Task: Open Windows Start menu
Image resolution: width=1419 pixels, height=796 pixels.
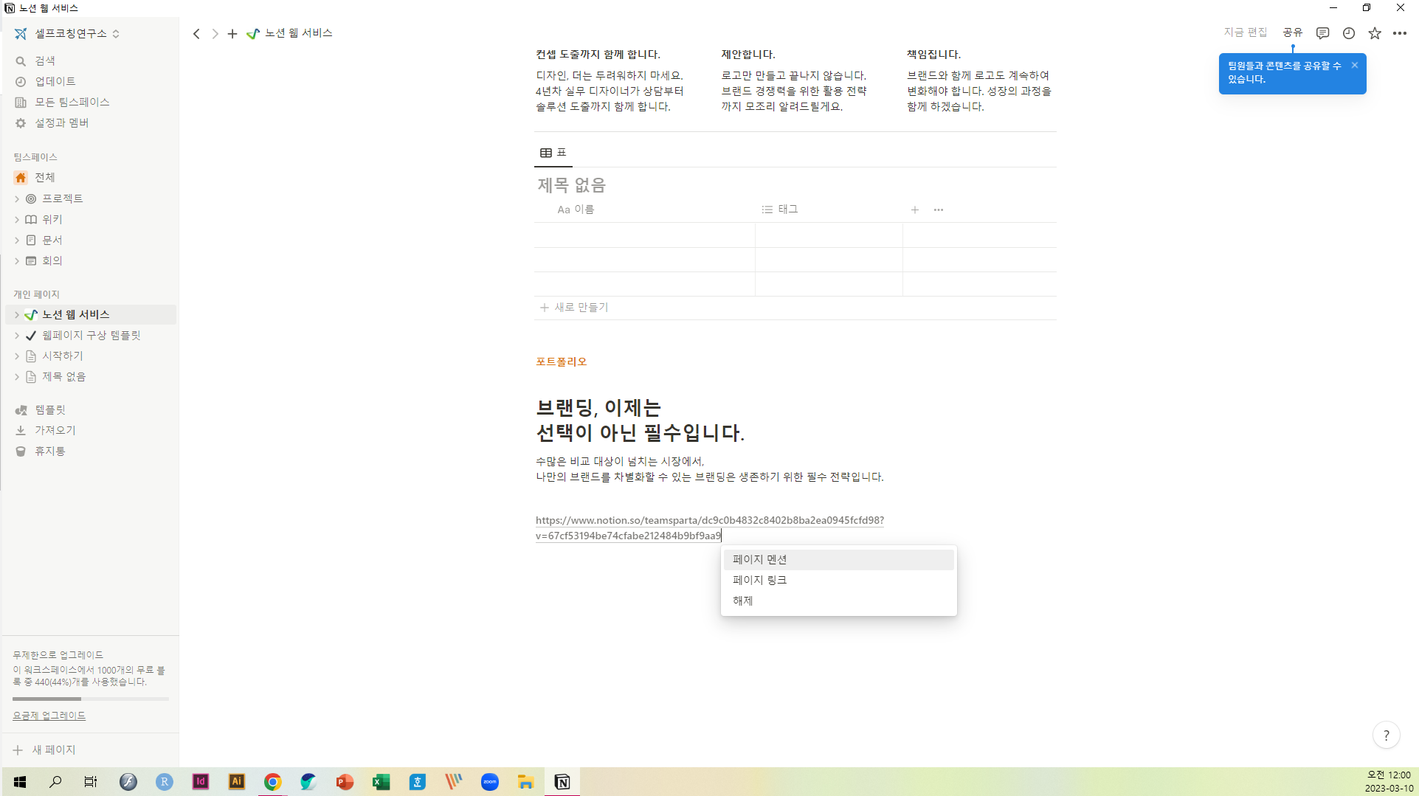Action: coord(20,782)
